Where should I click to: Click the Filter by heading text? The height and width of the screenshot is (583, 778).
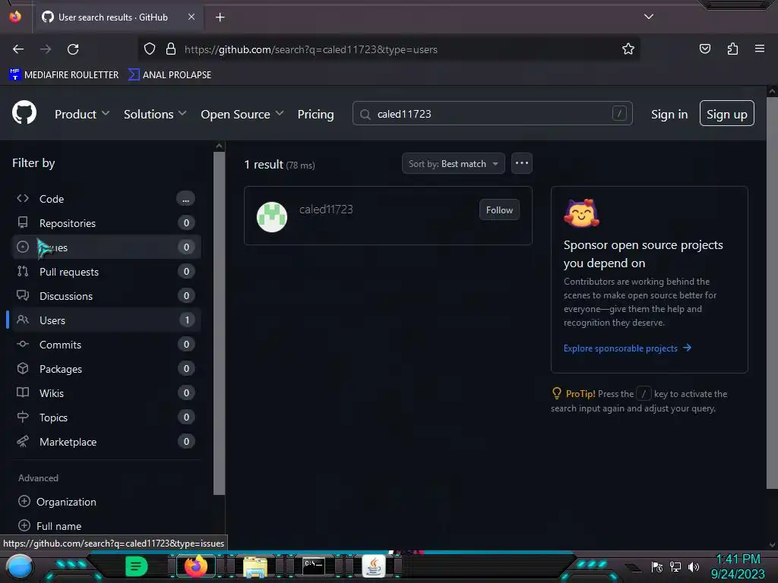(x=33, y=163)
